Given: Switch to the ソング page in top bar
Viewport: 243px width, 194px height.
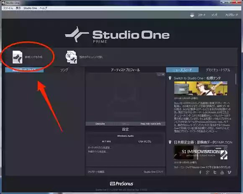Looking at the screenshot, I should click(214, 15).
